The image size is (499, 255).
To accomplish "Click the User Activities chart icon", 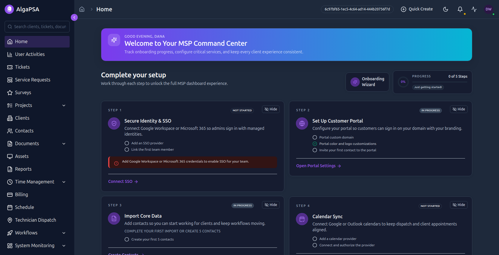I will pyautogui.click(x=10, y=54).
